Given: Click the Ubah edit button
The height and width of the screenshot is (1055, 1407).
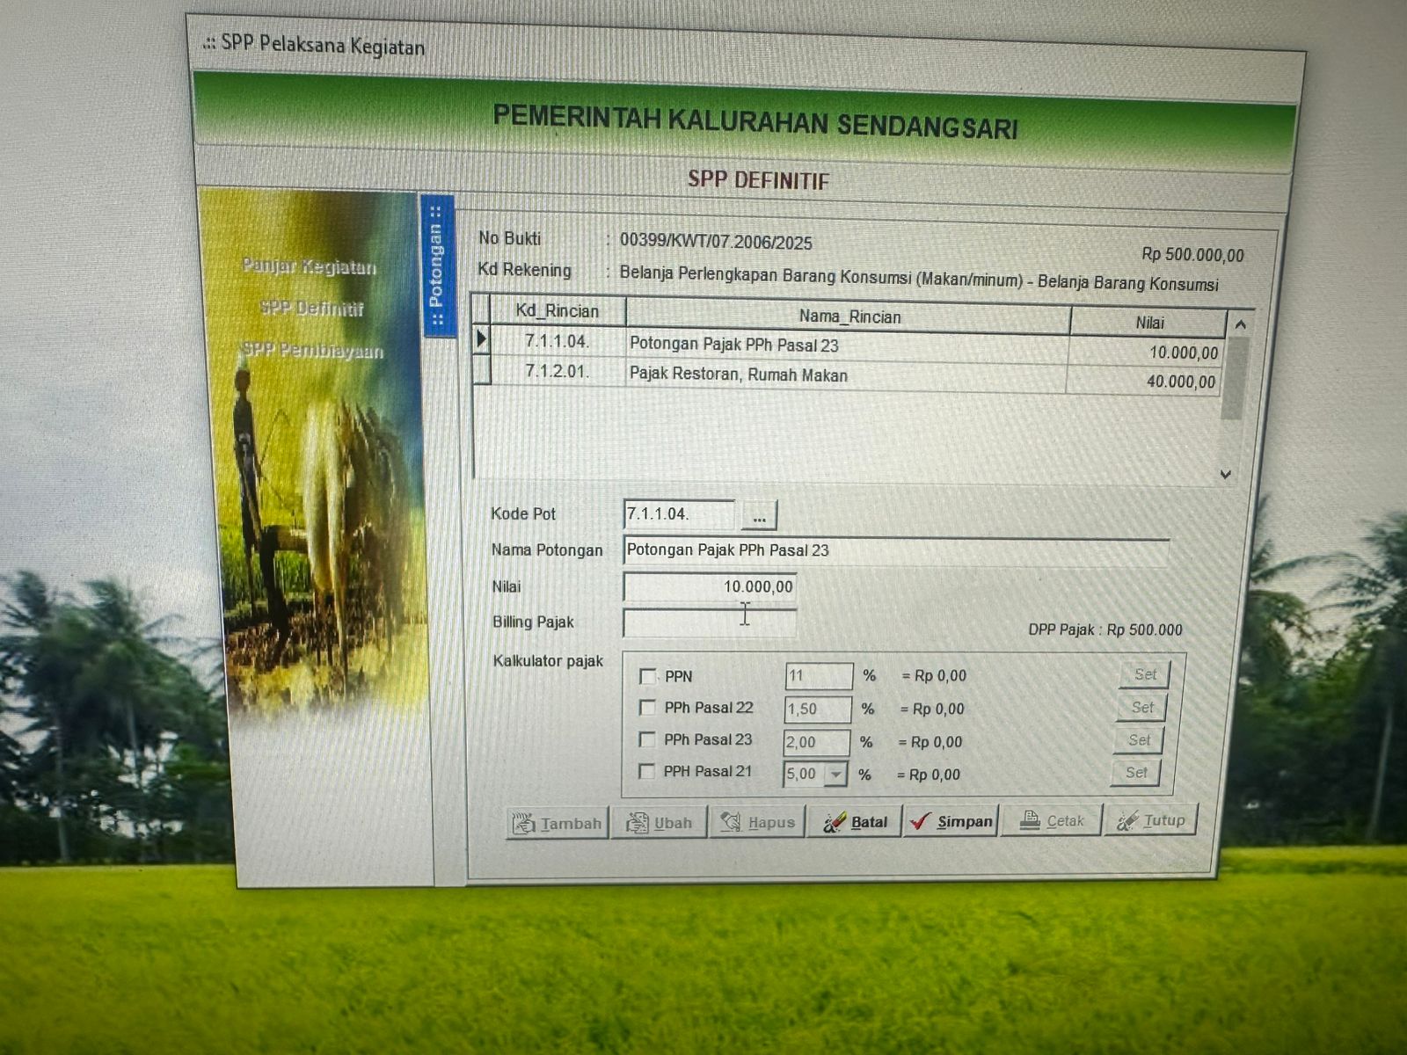Looking at the screenshot, I should [659, 823].
